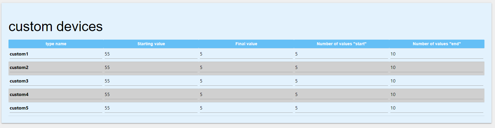
Task: Edit custom5 Number of values "end" field
Action: [x=437, y=108]
